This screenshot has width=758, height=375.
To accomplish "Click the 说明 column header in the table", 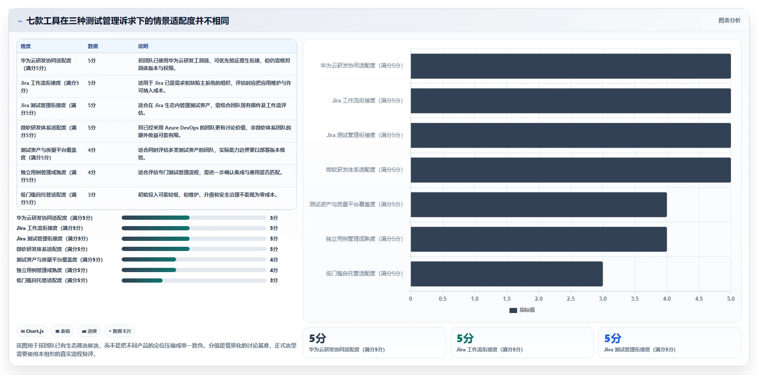I will [x=143, y=46].
